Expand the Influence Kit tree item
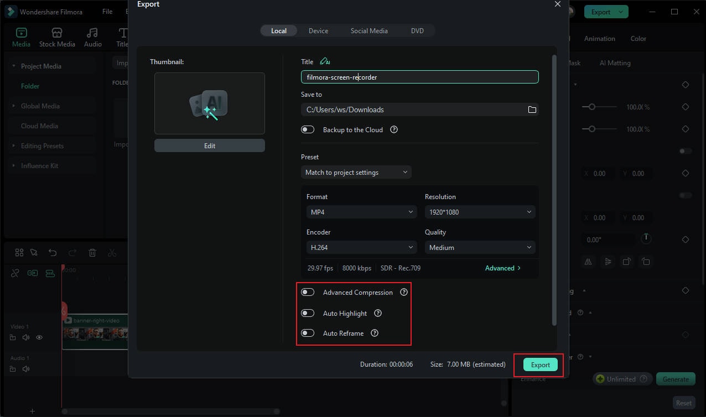Viewport: 706px width, 417px height. click(14, 165)
